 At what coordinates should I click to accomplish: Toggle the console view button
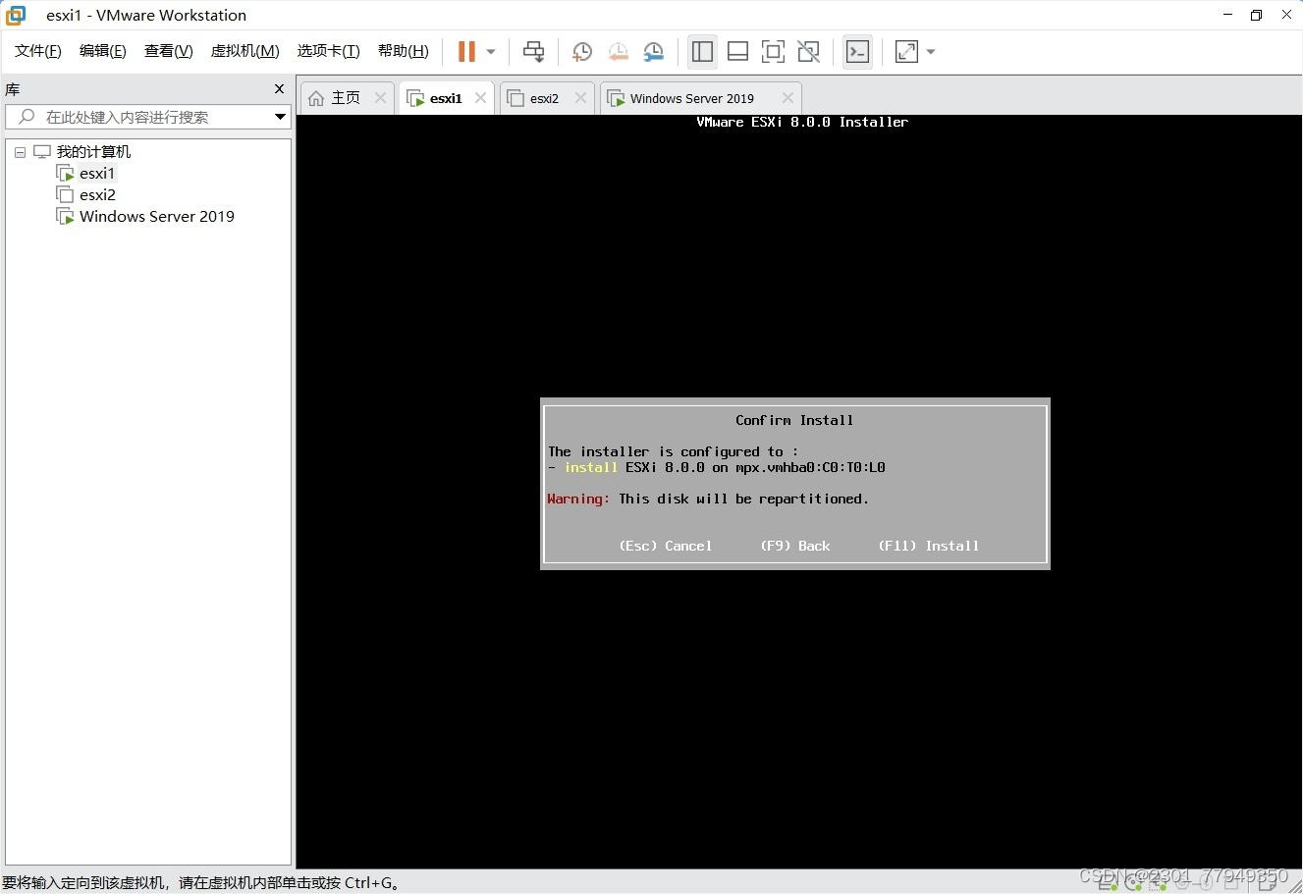(x=857, y=52)
